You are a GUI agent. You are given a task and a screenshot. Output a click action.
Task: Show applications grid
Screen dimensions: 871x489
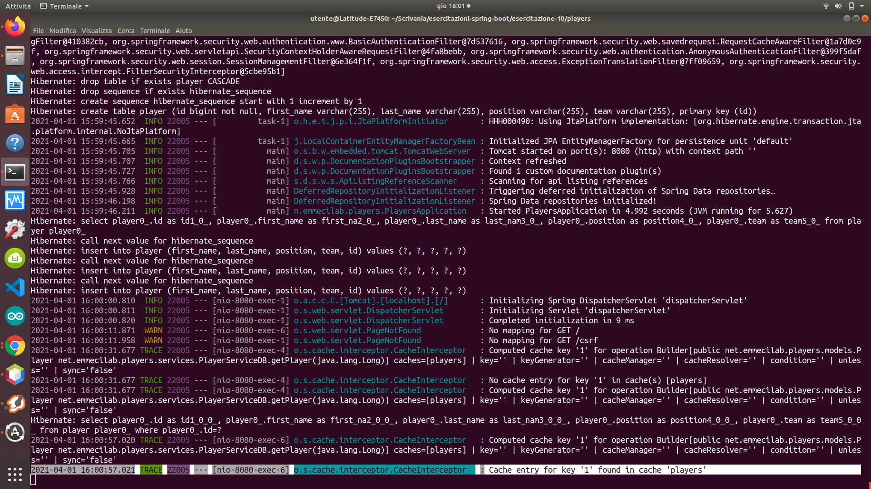point(15,474)
